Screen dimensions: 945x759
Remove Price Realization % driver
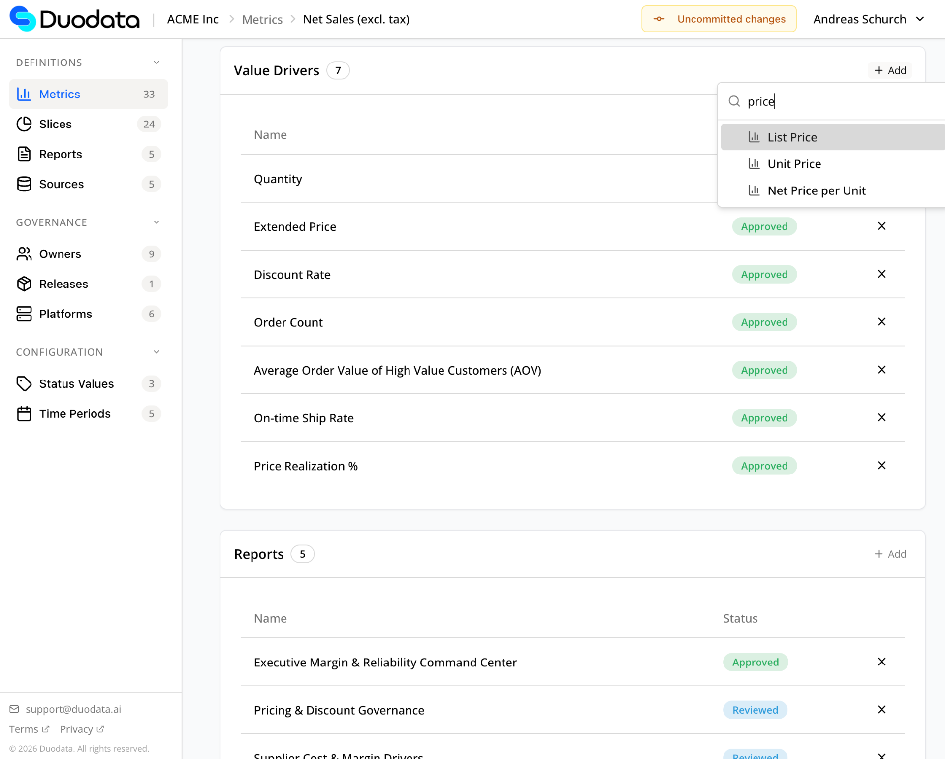[882, 466]
